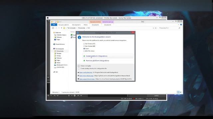The width and height of the screenshot is (213, 119).
Task: Go back in Explorer navigation
Action: 53,28
